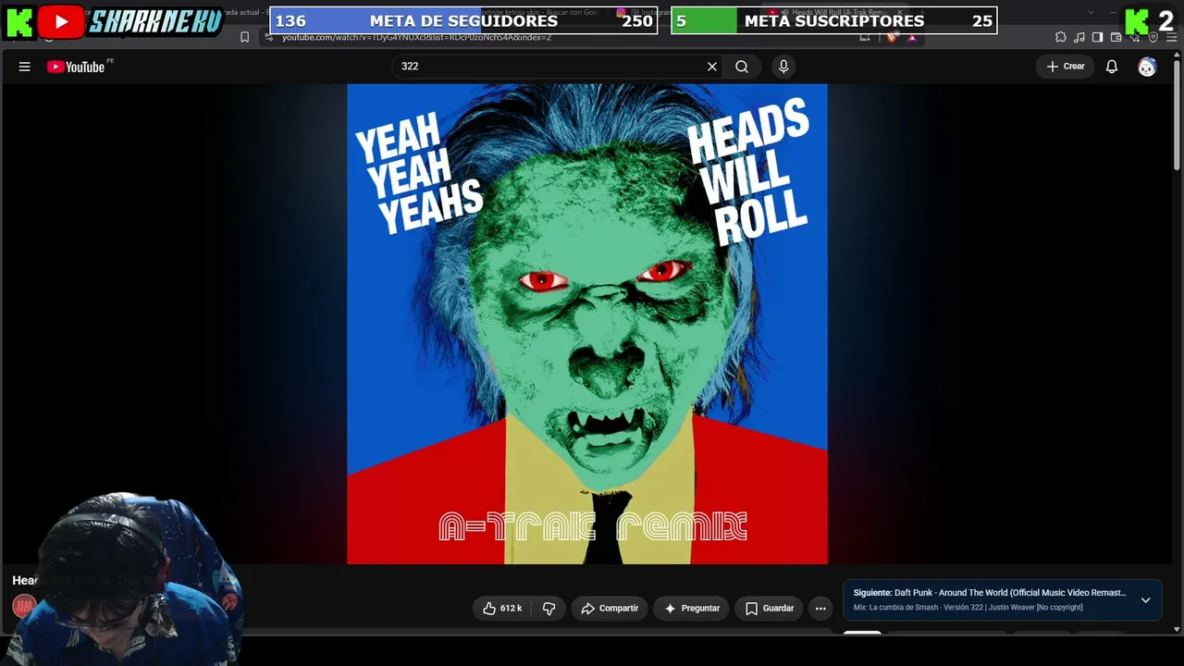Dislike the video with thumbs down
The width and height of the screenshot is (1184, 666).
point(549,608)
